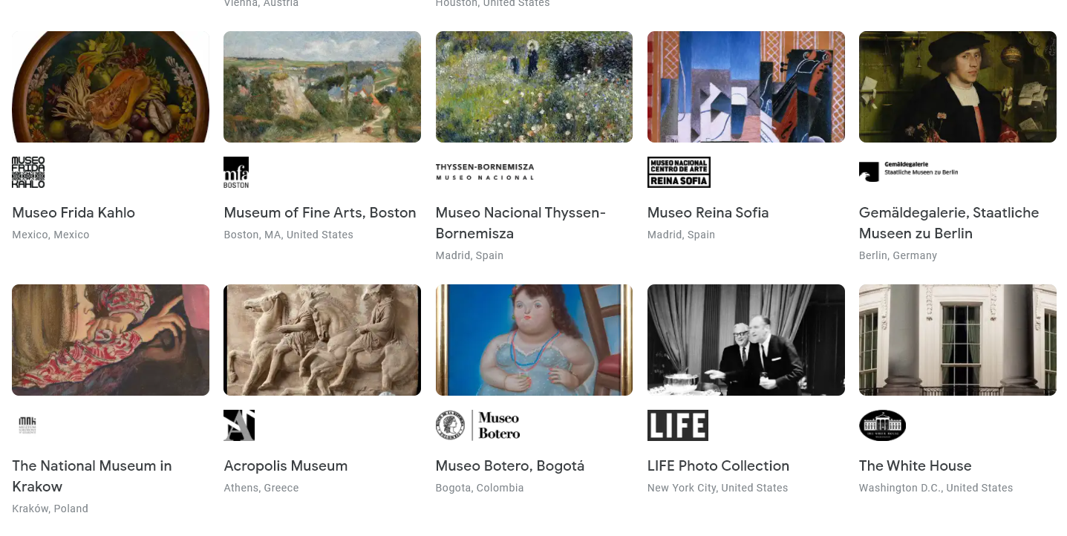Click the partially visible 'Houston, United States' text

(492, 3)
